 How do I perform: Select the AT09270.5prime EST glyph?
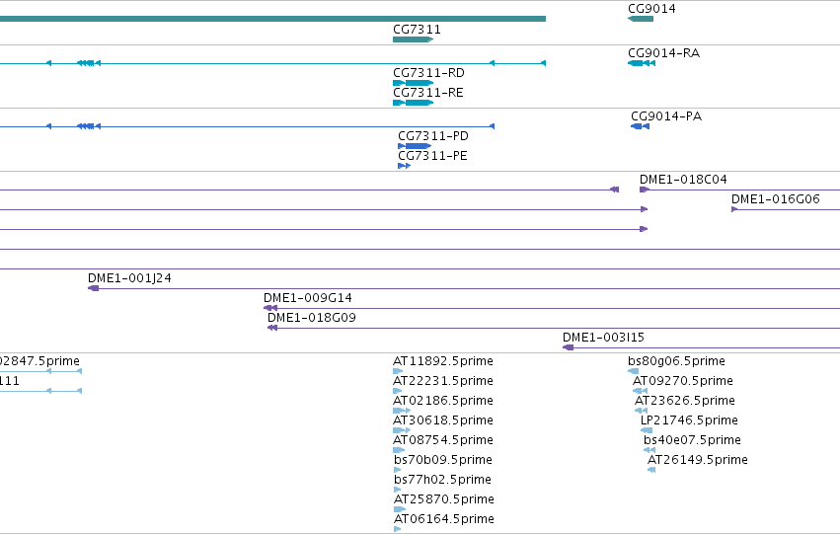641,391
